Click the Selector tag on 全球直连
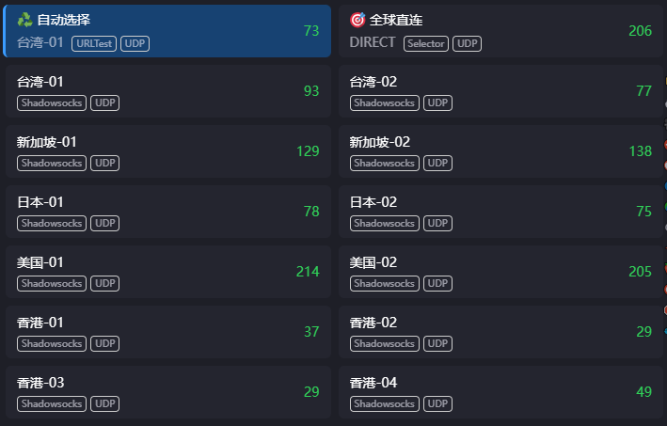This screenshot has width=667, height=426. (426, 43)
